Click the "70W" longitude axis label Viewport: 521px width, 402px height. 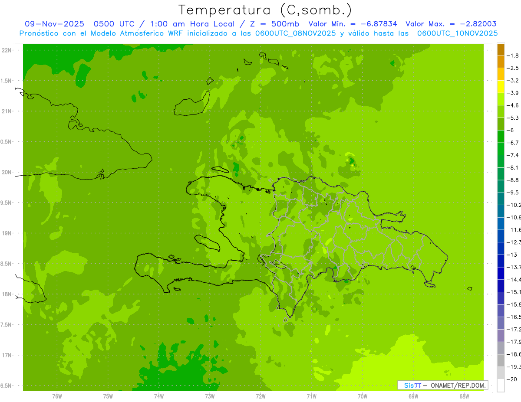click(x=363, y=396)
